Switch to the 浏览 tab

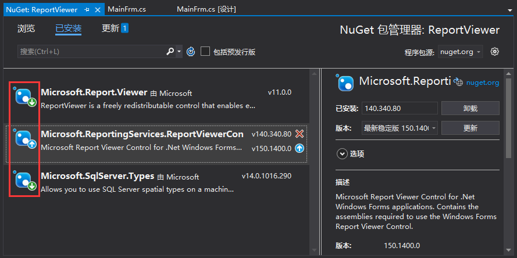pyautogui.click(x=26, y=28)
